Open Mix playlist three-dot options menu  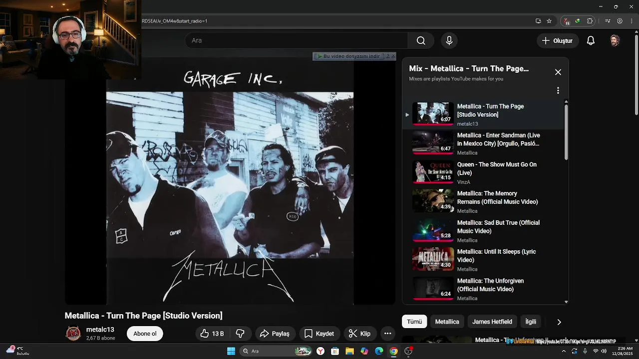point(558,90)
